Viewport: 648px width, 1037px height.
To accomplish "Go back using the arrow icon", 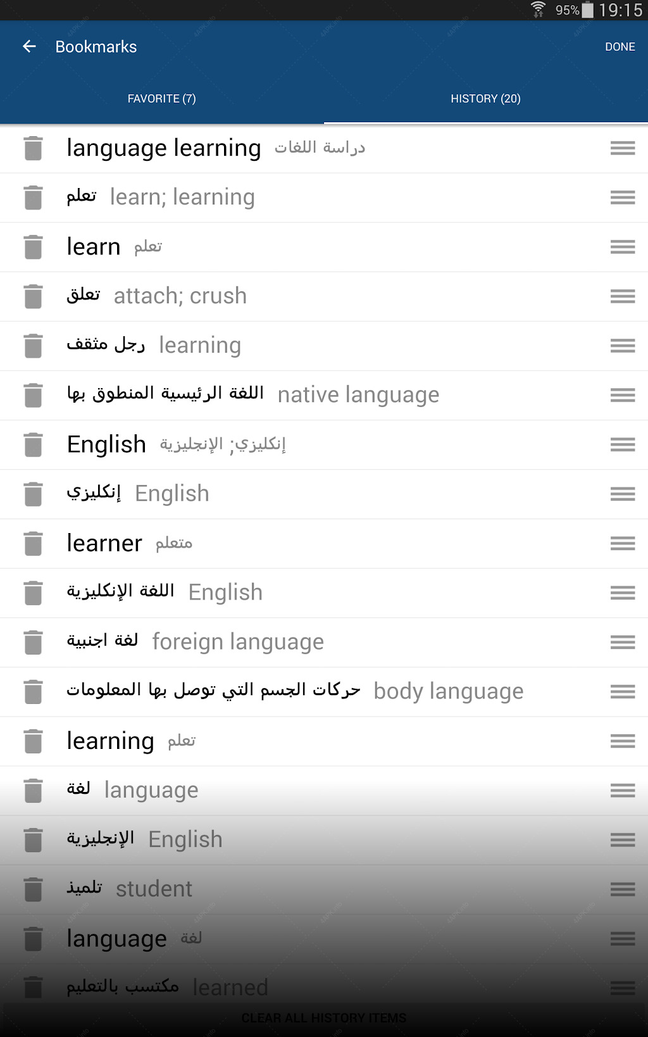I will coord(29,46).
